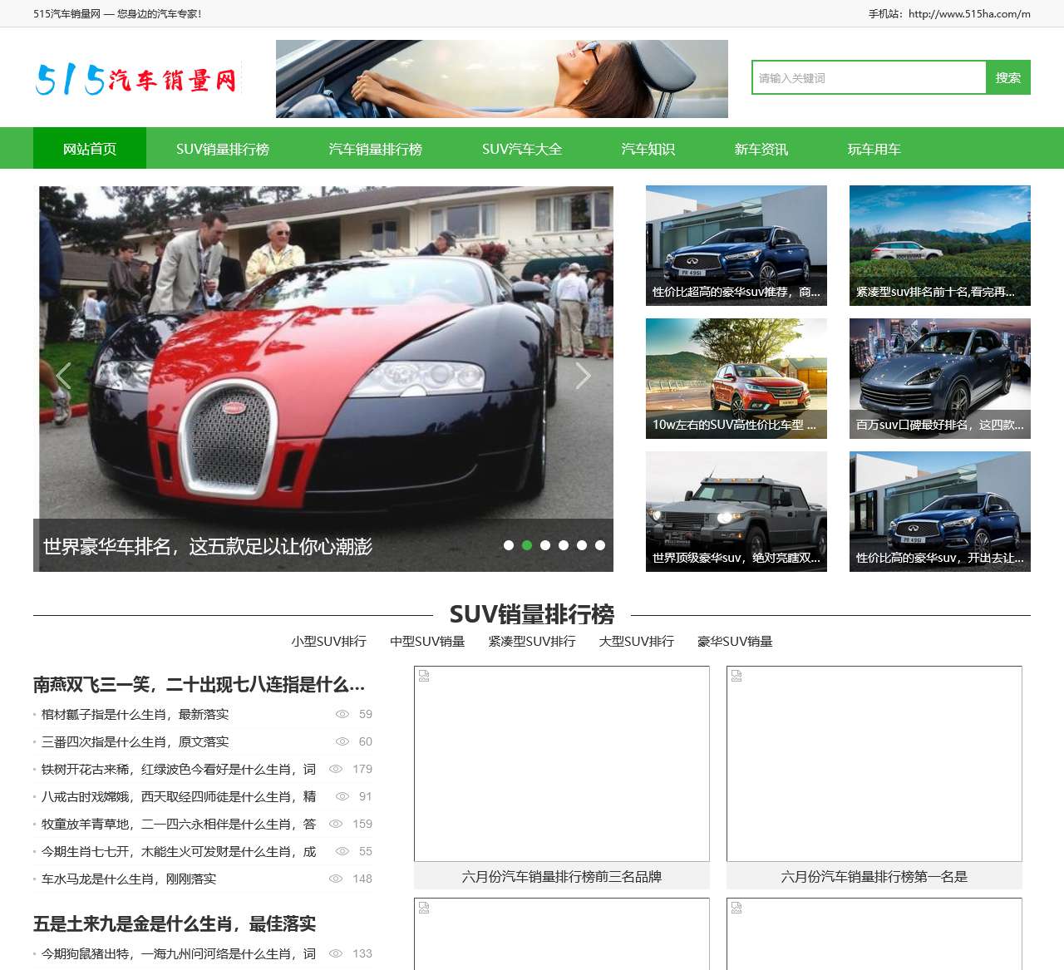Open 六月份汽车销量排行榜第一名是 card title
The width and height of the screenshot is (1064, 970).
[874, 876]
